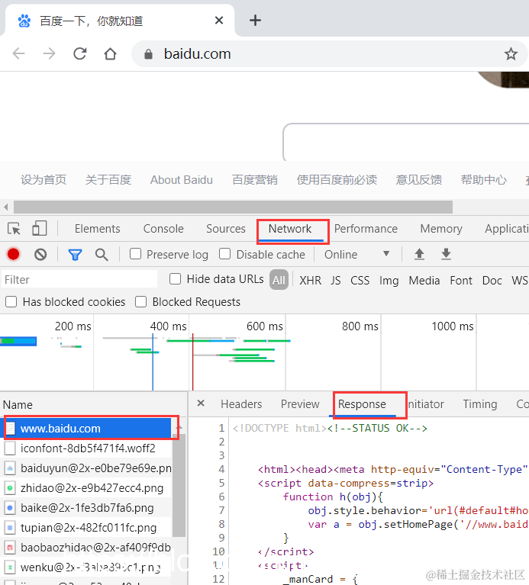View site info via the lock icon
529x585 pixels.
pyautogui.click(x=148, y=54)
